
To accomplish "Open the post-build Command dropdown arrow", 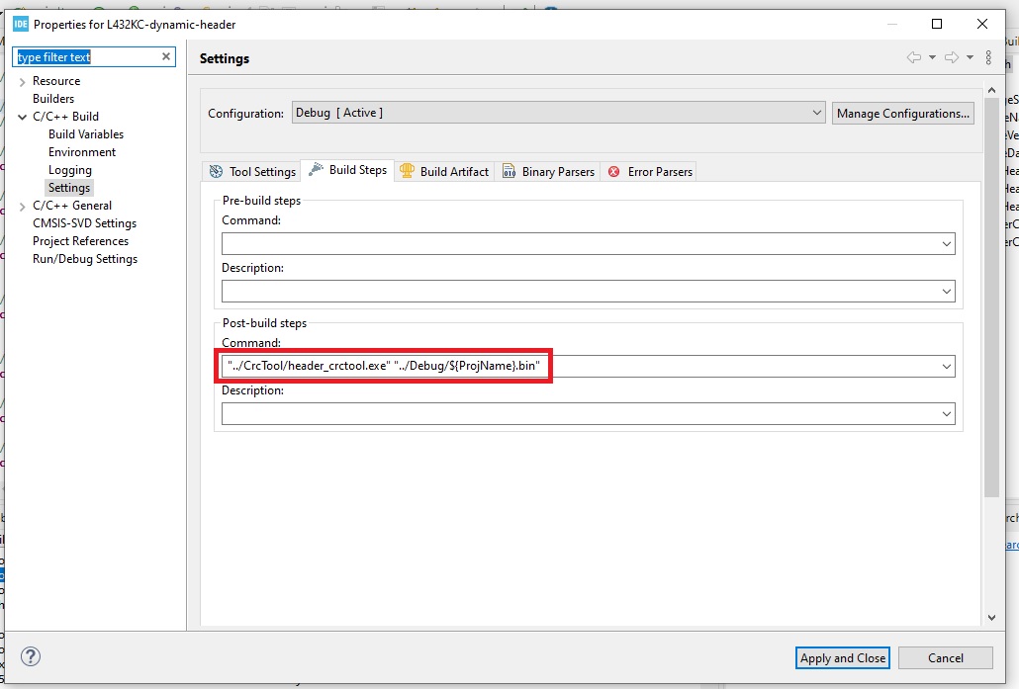I will tap(947, 367).
